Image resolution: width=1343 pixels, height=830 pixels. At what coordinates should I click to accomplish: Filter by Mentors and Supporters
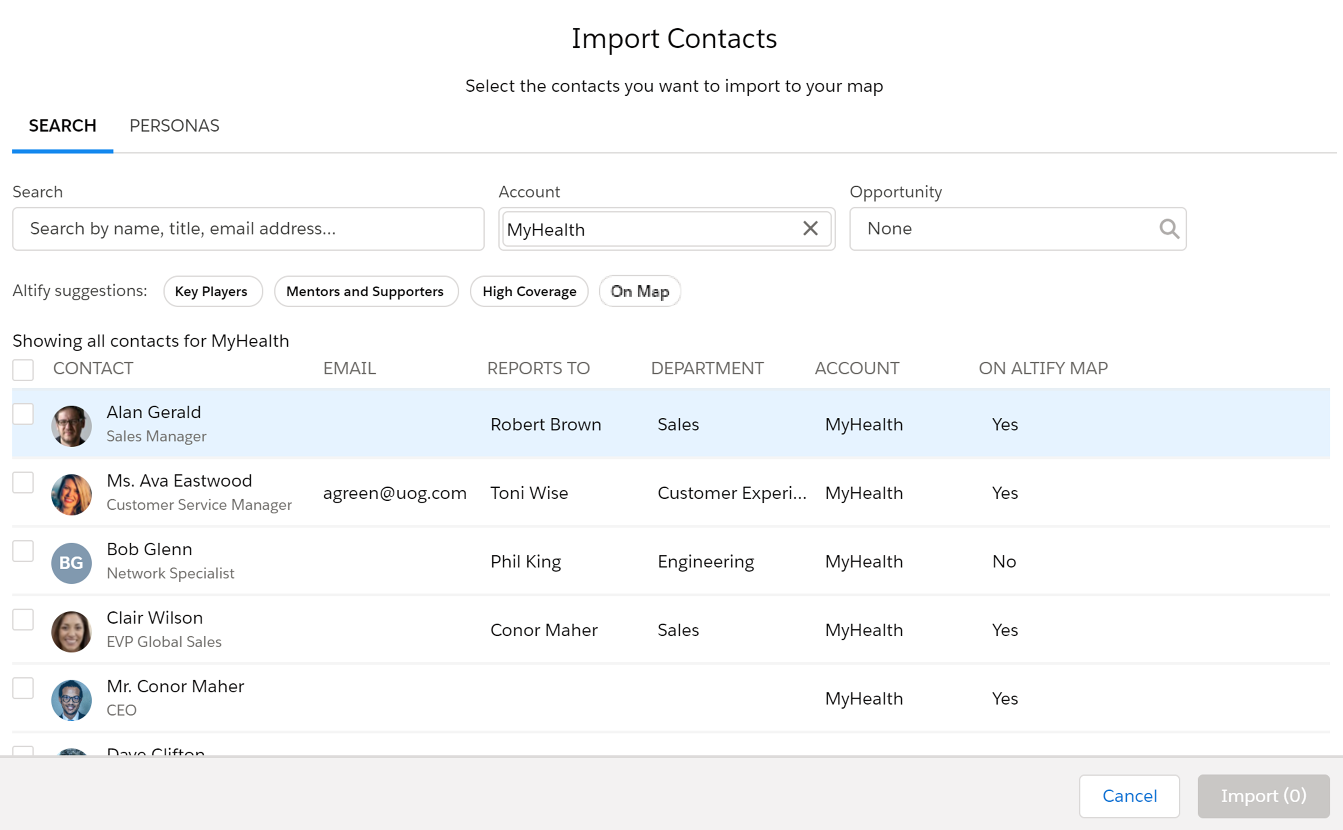(x=366, y=291)
